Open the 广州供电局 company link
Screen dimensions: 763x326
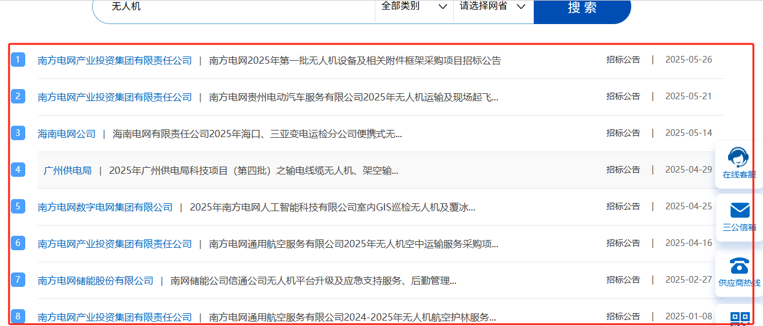[x=67, y=170]
